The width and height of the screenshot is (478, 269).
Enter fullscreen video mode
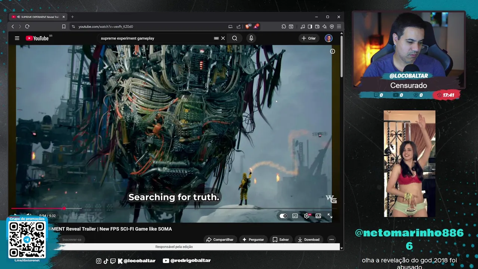(x=330, y=216)
